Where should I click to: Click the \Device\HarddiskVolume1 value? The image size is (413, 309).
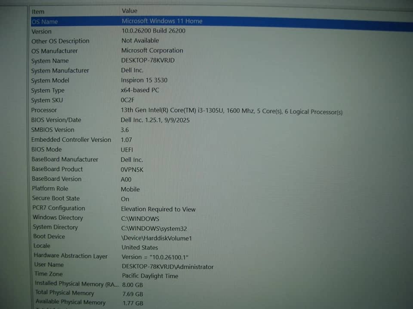[157, 238]
